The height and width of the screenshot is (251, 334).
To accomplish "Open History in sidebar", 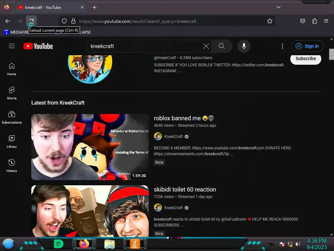I will click(12, 166).
